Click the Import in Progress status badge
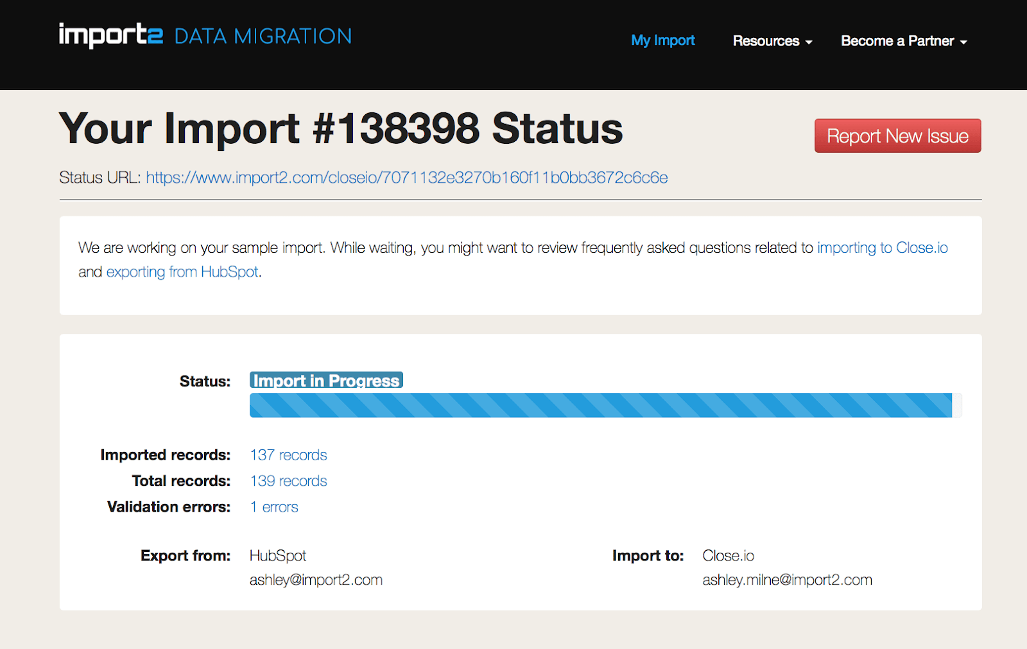Screen dimensions: 1027x649 (x=326, y=380)
